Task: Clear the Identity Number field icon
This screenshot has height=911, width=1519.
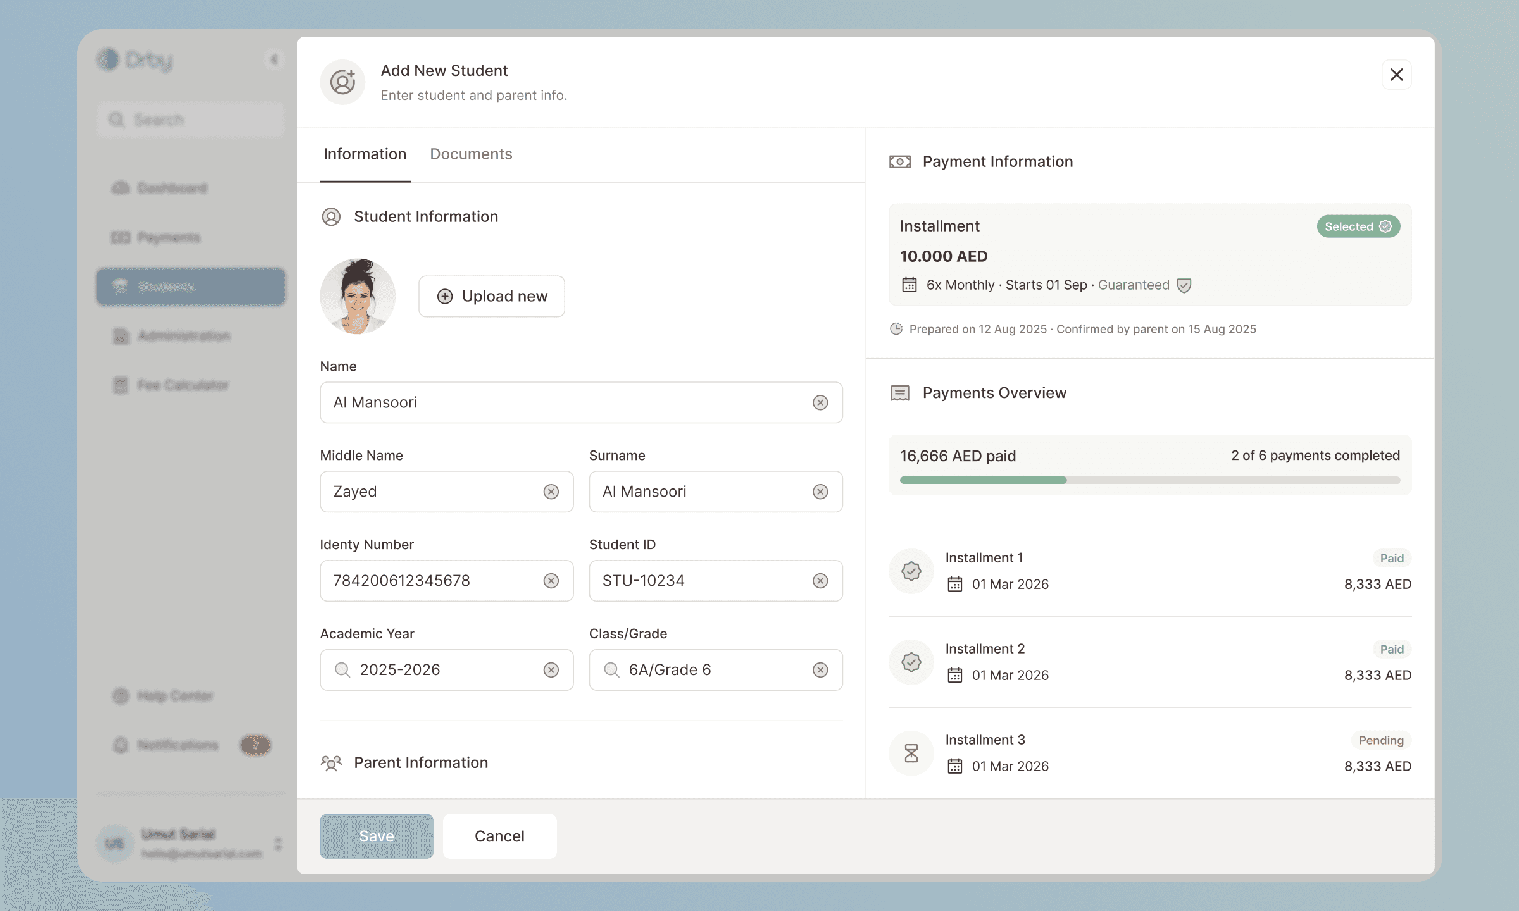Action: pyautogui.click(x=551, y=581)
